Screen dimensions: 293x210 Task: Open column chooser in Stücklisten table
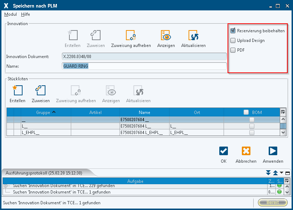click(283, 112)
